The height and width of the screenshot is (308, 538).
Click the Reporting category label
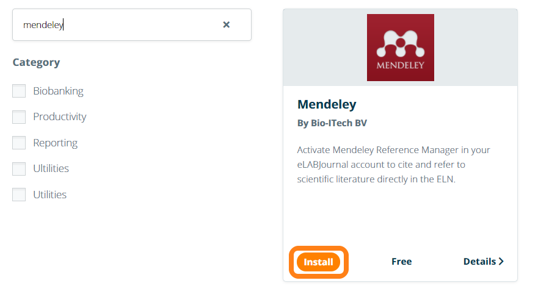tap(55, 143)
